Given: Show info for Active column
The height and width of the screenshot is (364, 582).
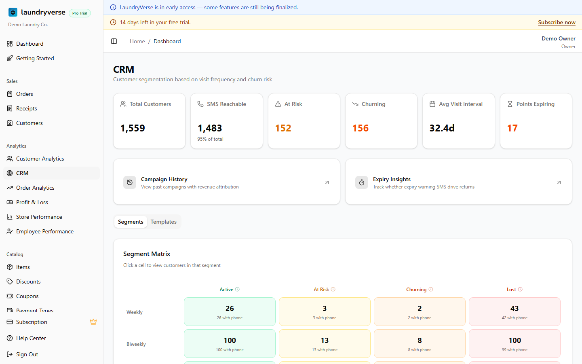Looking at the screenshot, I should coord(238,289).
